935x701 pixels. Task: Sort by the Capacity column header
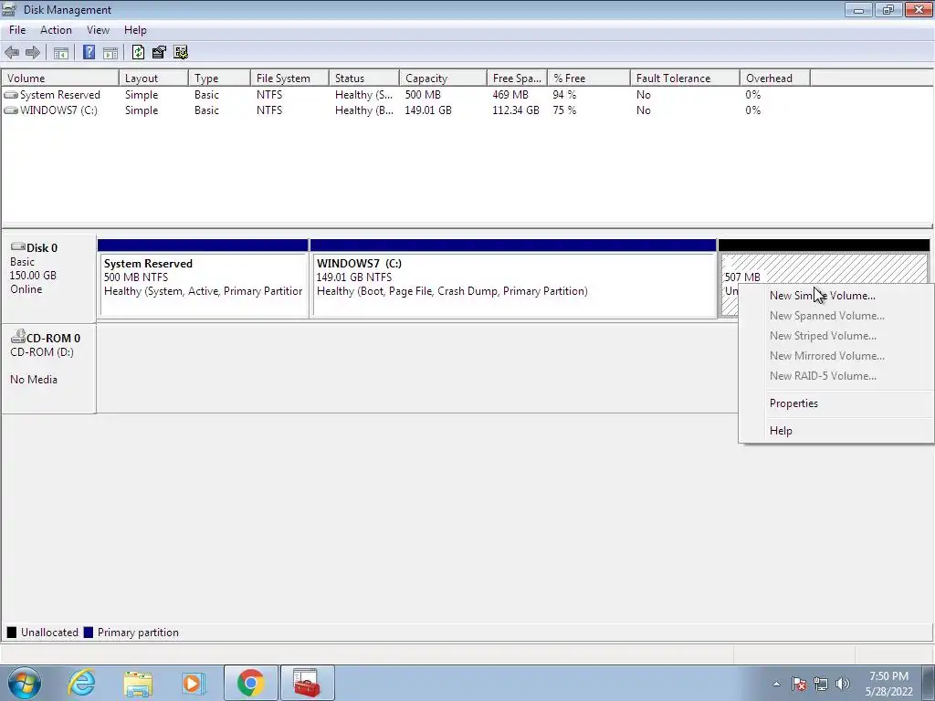click(x=443, y=78)
